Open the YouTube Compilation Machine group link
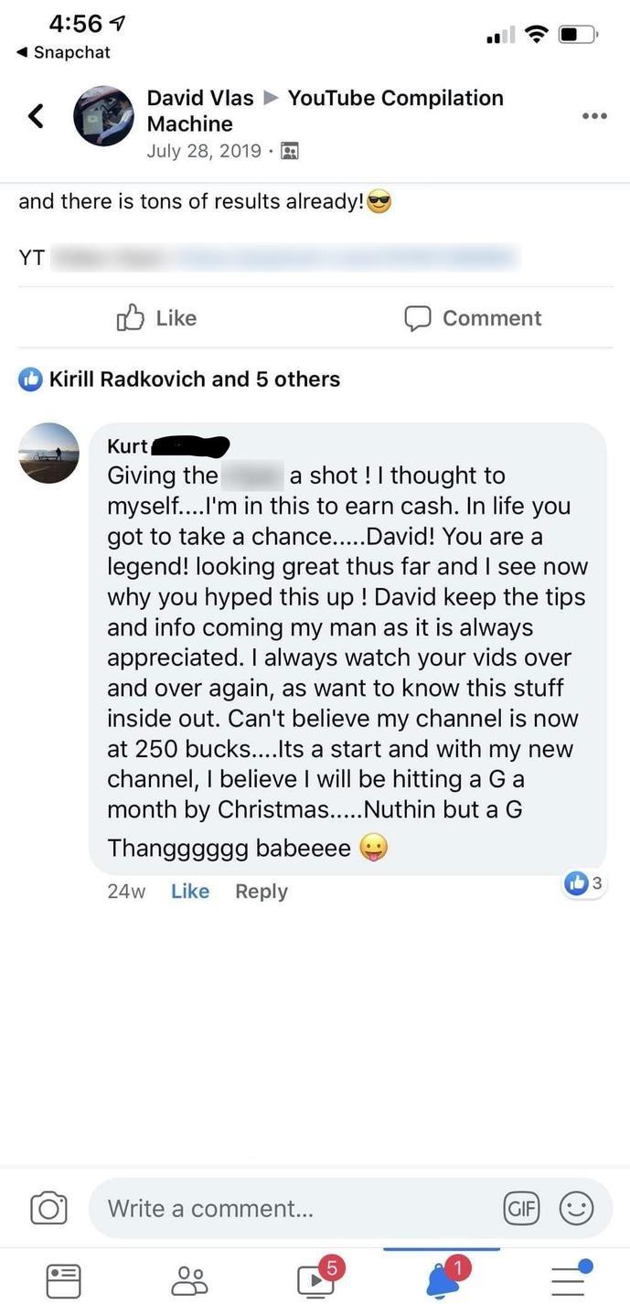 (395, 99)
